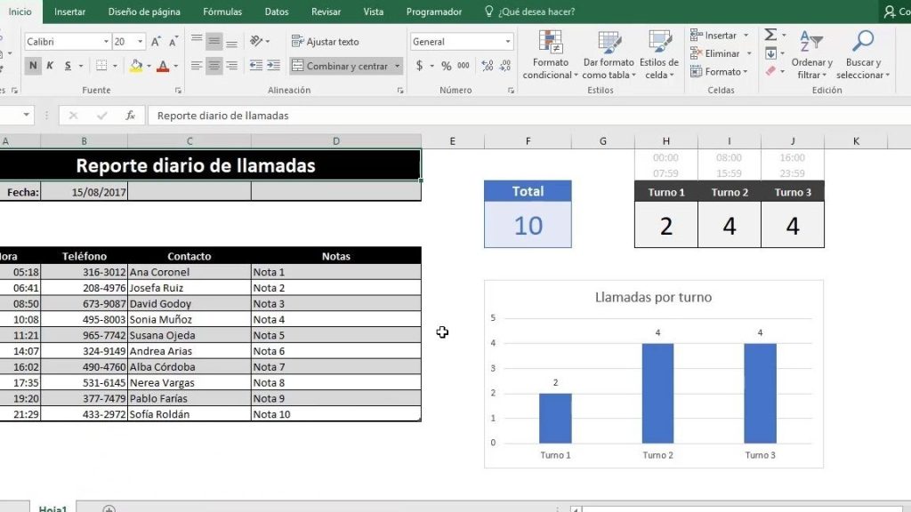
Task: Open the Datos ribbon tab
Action: [277, 12]
